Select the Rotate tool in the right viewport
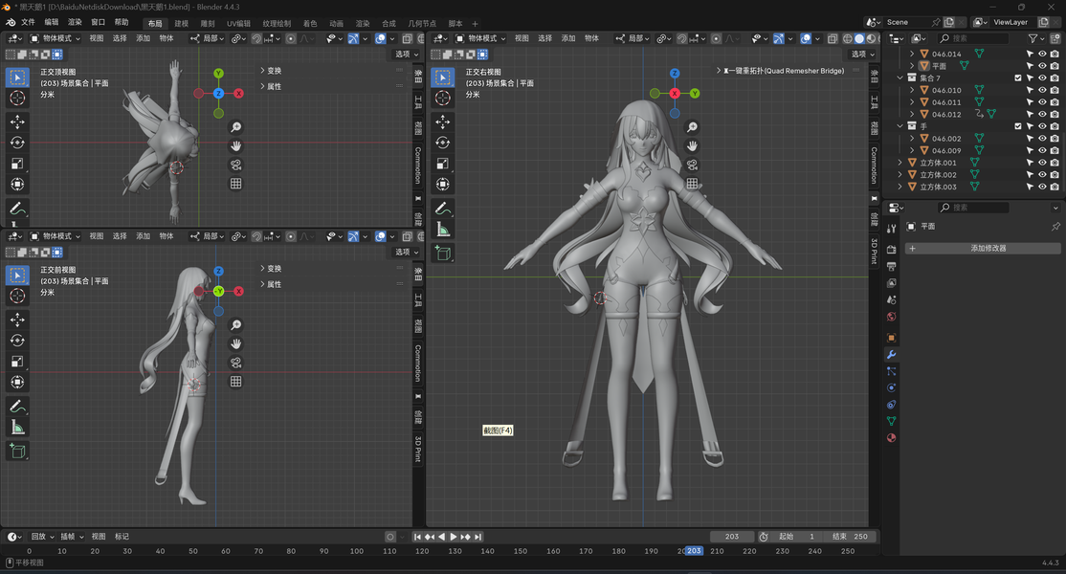The image size is (1066, 574). (x=443, y=143)
